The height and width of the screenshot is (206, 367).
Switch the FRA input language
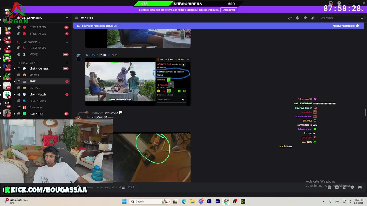[337, 201]
